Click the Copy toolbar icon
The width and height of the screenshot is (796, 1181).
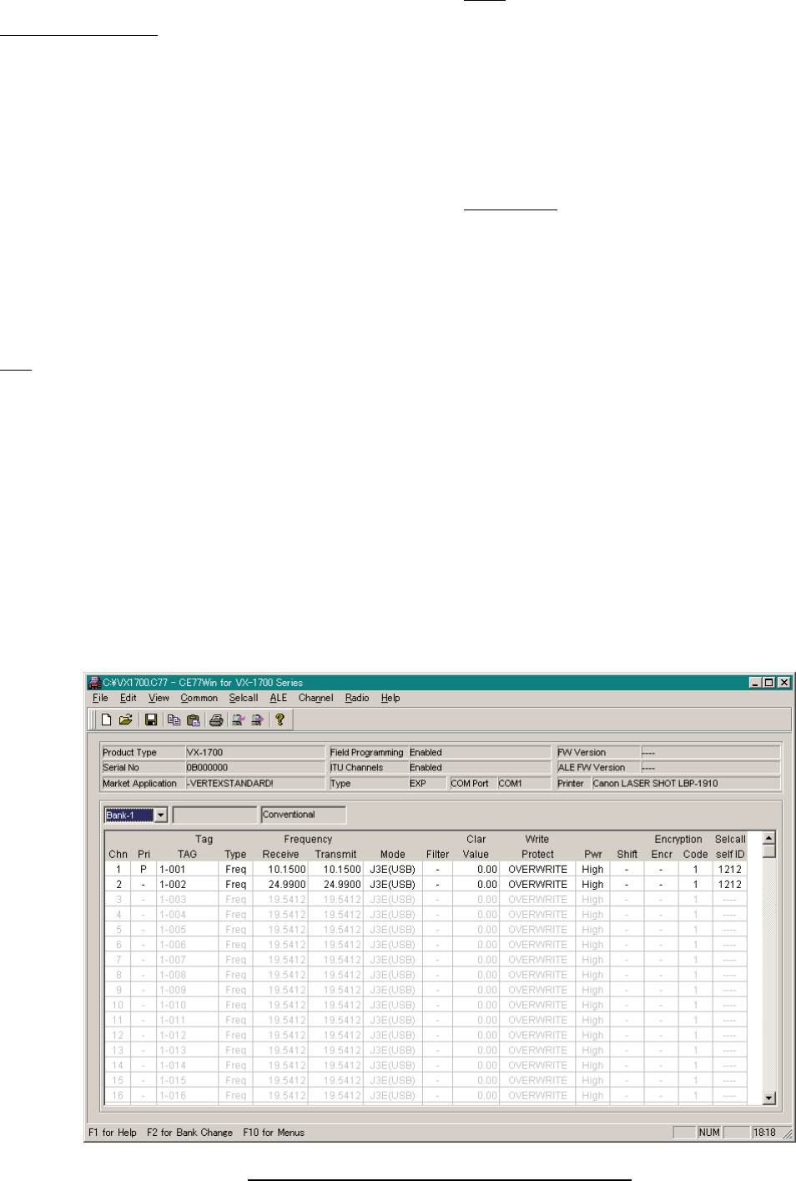tap(174, 719)
